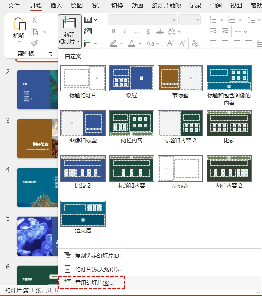Choose the 议程 layout
Image resolution: width=262 pixels, height=296 pixels.
coord(132,82)
